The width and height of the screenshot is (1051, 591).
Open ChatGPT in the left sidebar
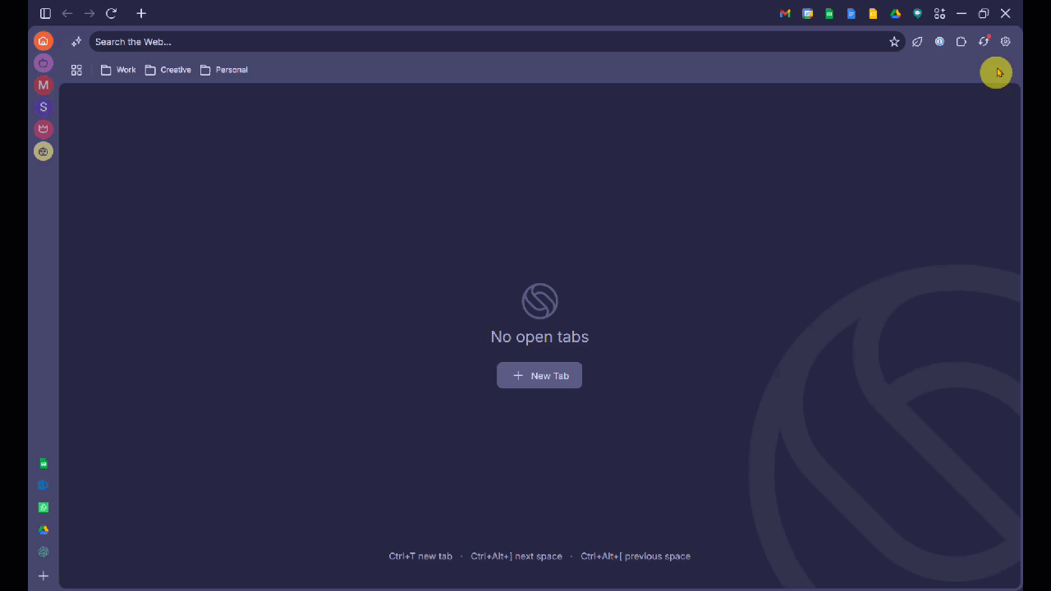44,552
